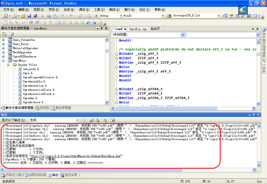Switch to the 类视图 class view tab

(43, 108)
